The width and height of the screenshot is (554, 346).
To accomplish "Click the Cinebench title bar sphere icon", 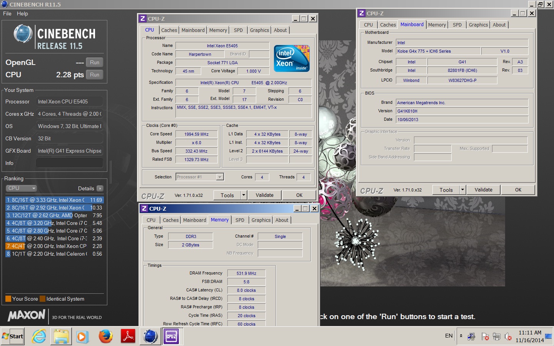I will [x=4, y=4].
